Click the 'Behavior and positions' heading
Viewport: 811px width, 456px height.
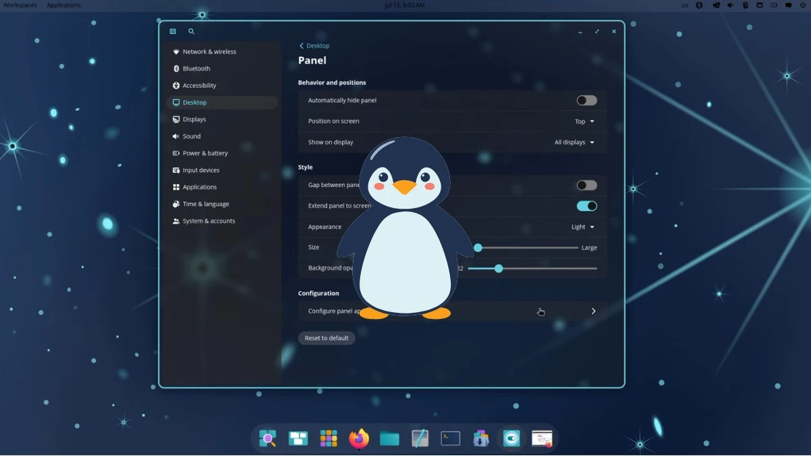(332, 82)
